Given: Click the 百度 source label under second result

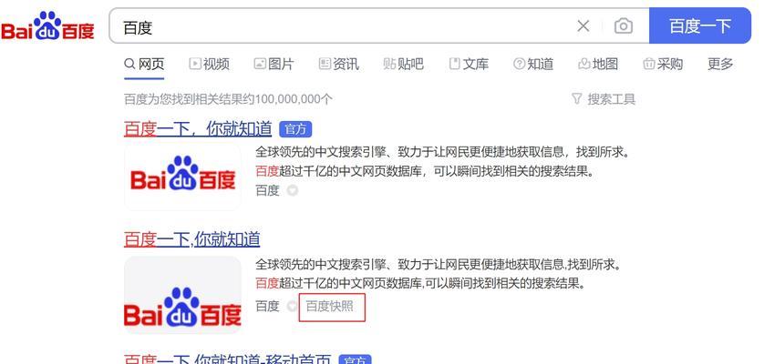Looking at the screenshot, I should (x=267, y=306).
